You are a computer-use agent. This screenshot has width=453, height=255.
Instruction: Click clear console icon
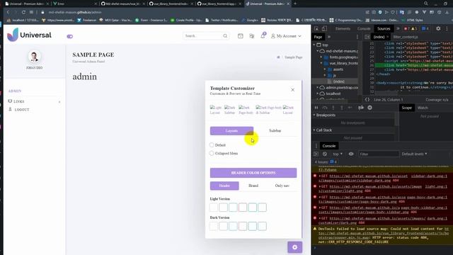pyautogui.click(x=325, y=154)
